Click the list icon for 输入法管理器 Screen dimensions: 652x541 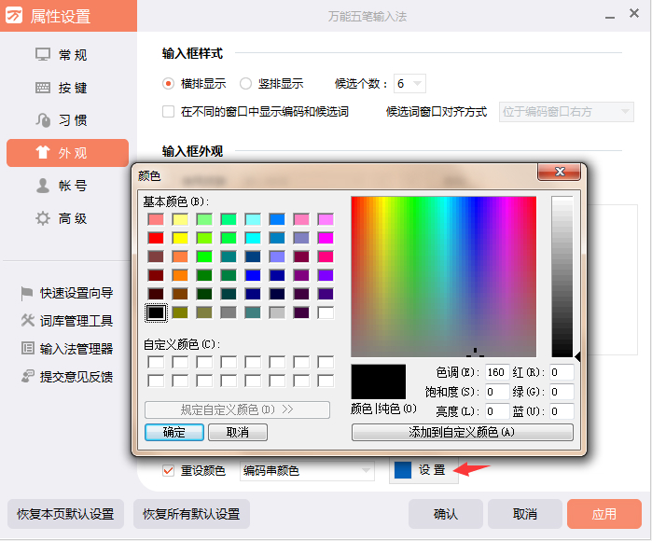[x=27, y=349]
